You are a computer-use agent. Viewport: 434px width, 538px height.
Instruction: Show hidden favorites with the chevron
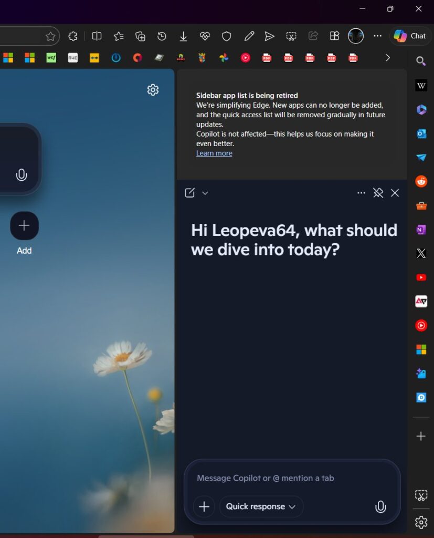point(387,58)
